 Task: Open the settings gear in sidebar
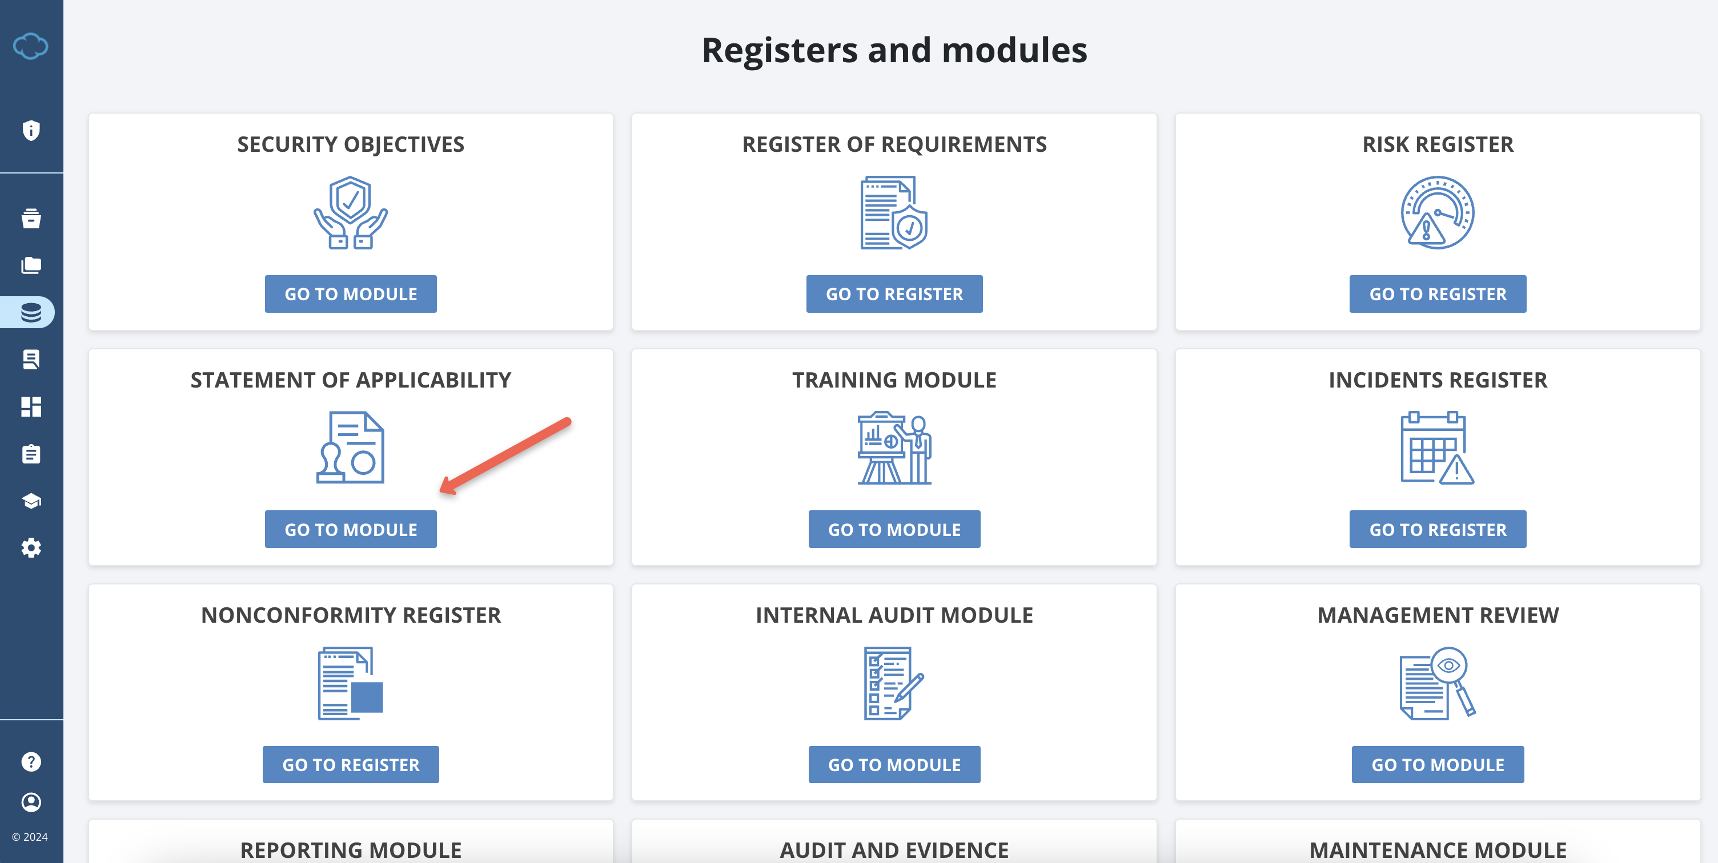pyautogui.click(x=31, y=549)
